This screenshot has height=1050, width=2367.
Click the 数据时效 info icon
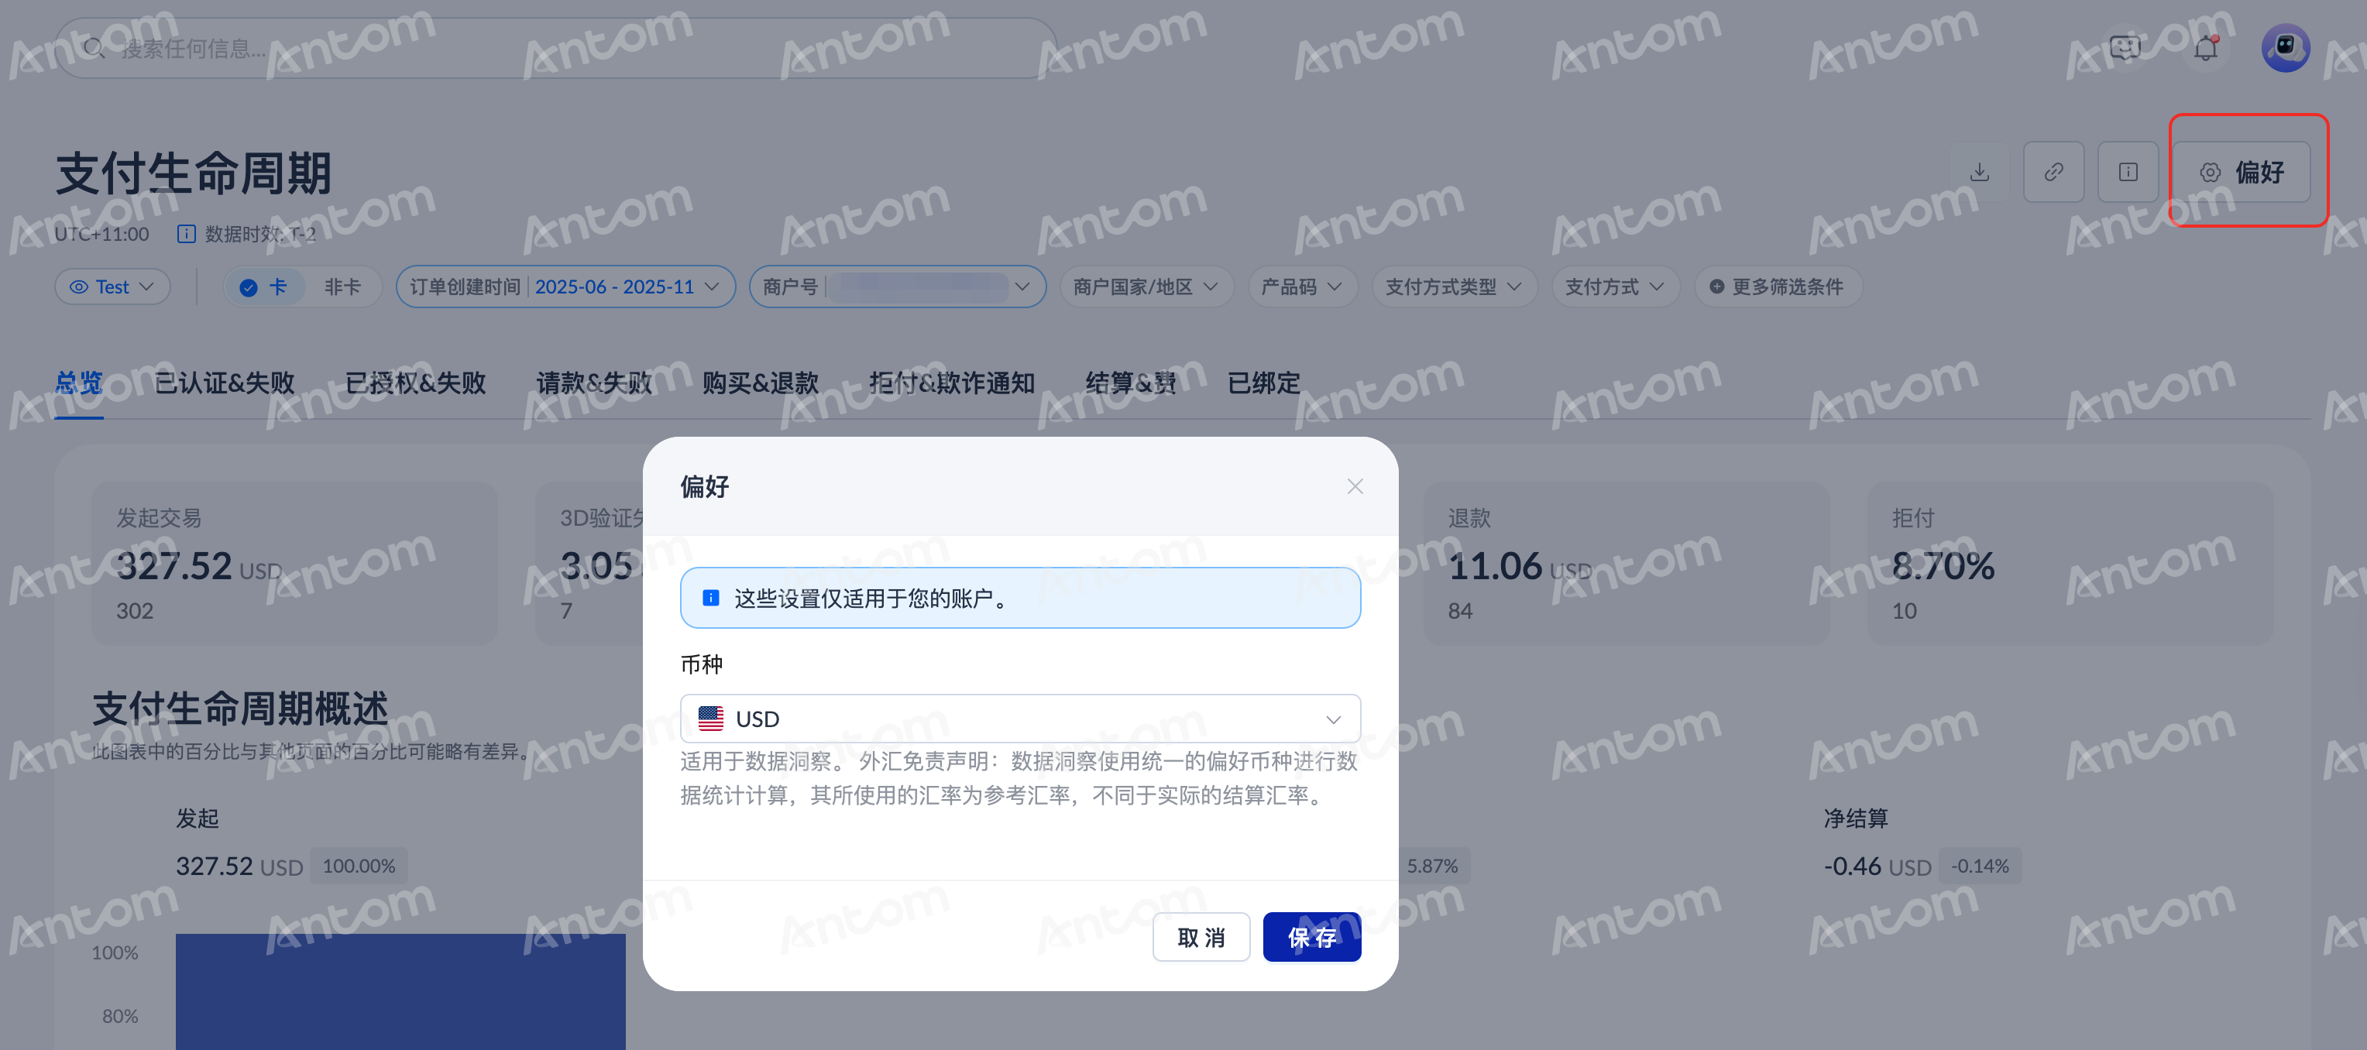(186, 235)
